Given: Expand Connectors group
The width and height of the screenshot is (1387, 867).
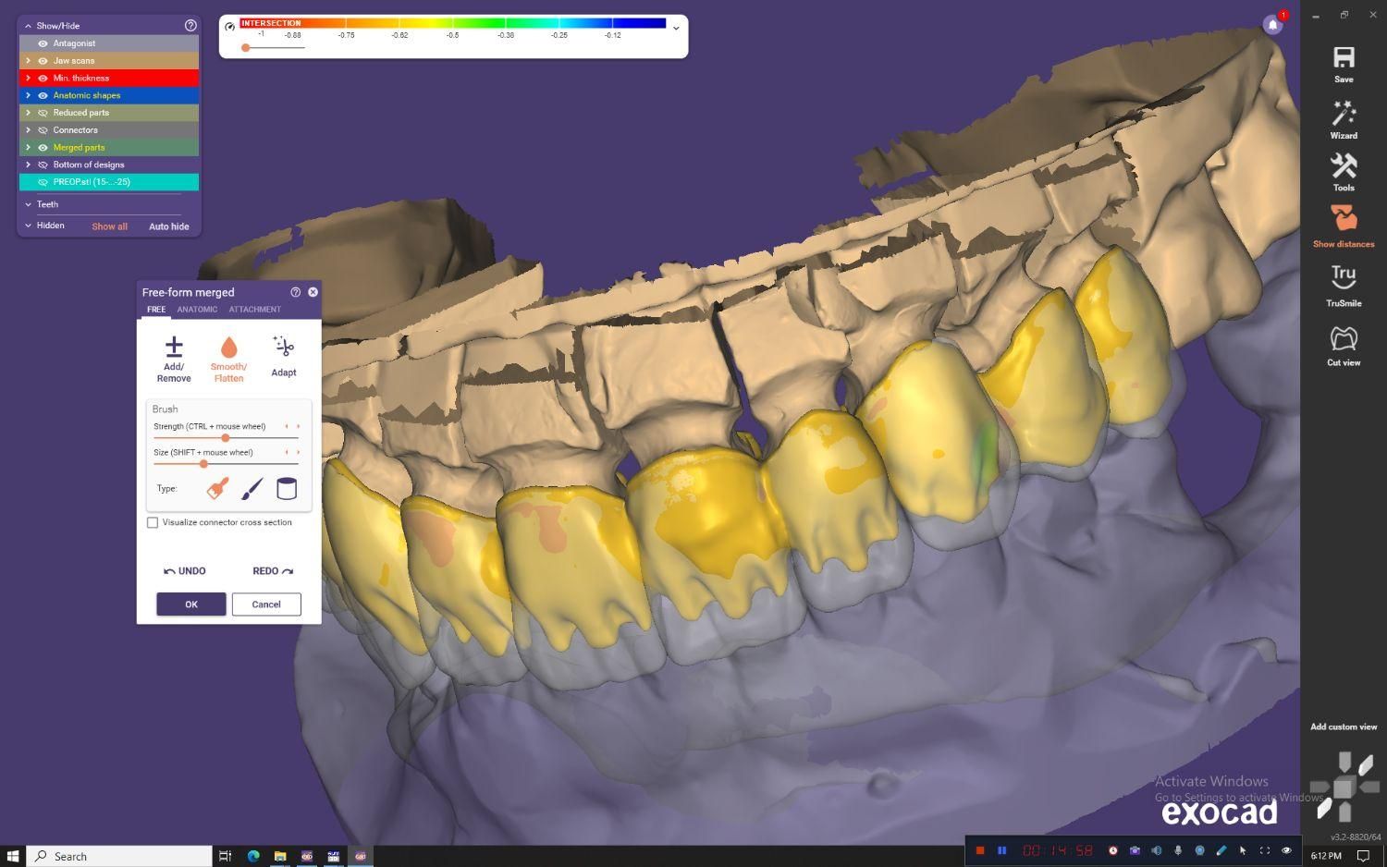Looking at the screenshot, I should click(28, 130).
